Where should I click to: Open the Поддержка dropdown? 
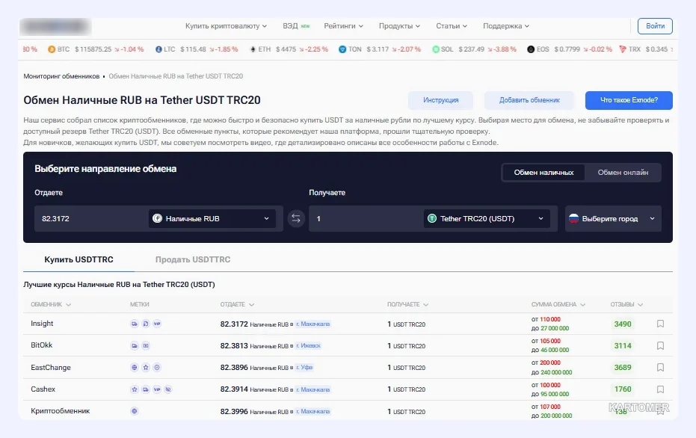pos(506,26)
